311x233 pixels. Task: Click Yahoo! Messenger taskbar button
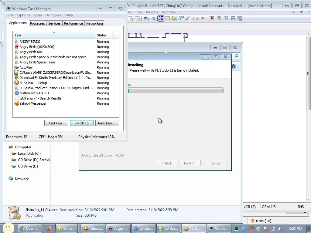point(93,228)
